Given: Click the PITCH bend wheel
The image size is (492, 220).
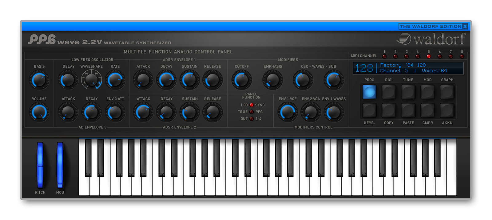Looking at the screenshot, I should [40, 165].
